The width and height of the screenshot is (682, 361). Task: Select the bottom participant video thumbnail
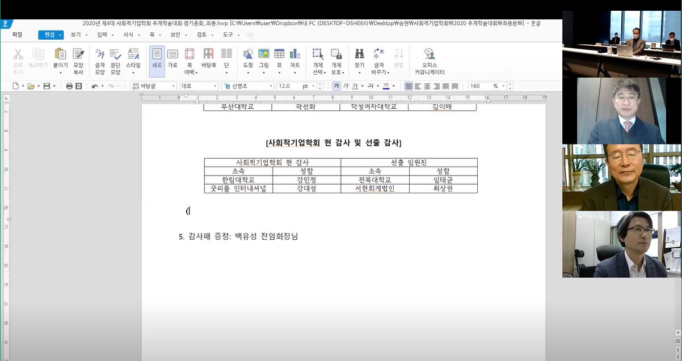622,244
